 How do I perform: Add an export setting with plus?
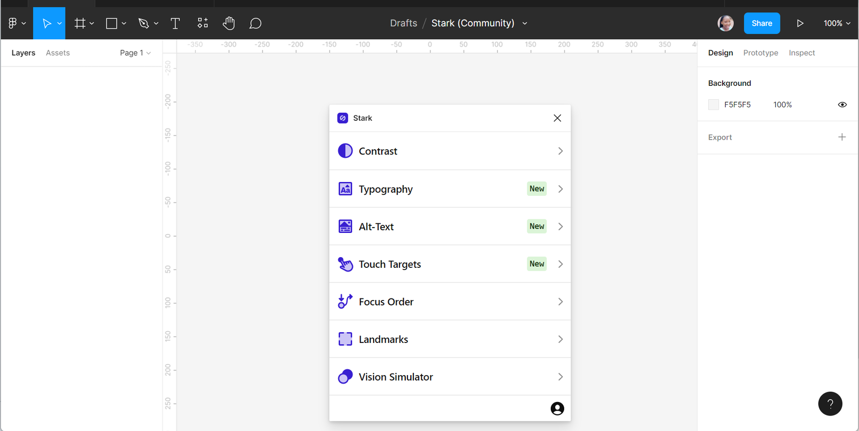coord(842,137)
